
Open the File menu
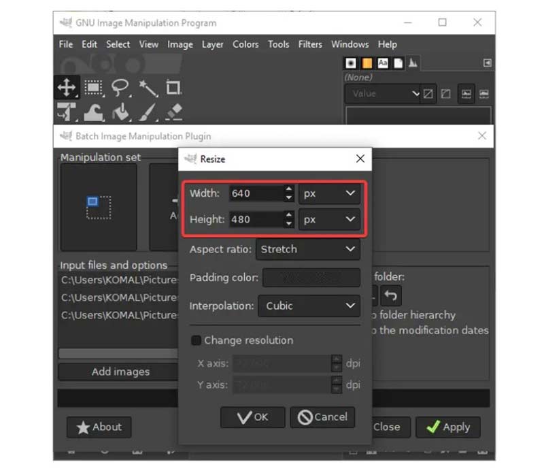coord(66,44)
